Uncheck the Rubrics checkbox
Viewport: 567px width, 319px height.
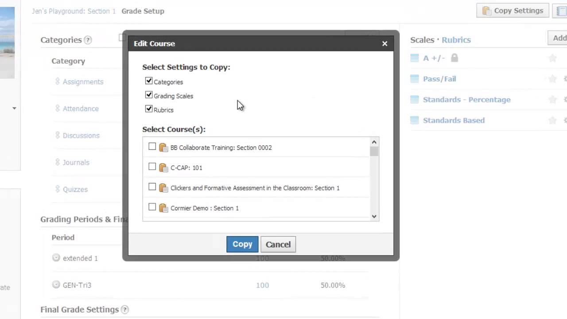pyautogui.click(x=149, y=109)
